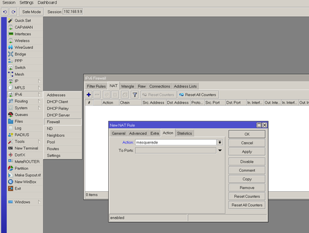Image resolution: width=309 pixels, height=233 pixels.
Task: Click the Redo arrow icon
Action: pos(14,12)
